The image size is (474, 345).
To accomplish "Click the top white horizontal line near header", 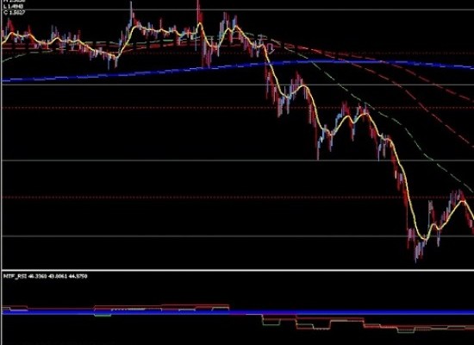I will (238, 9).
